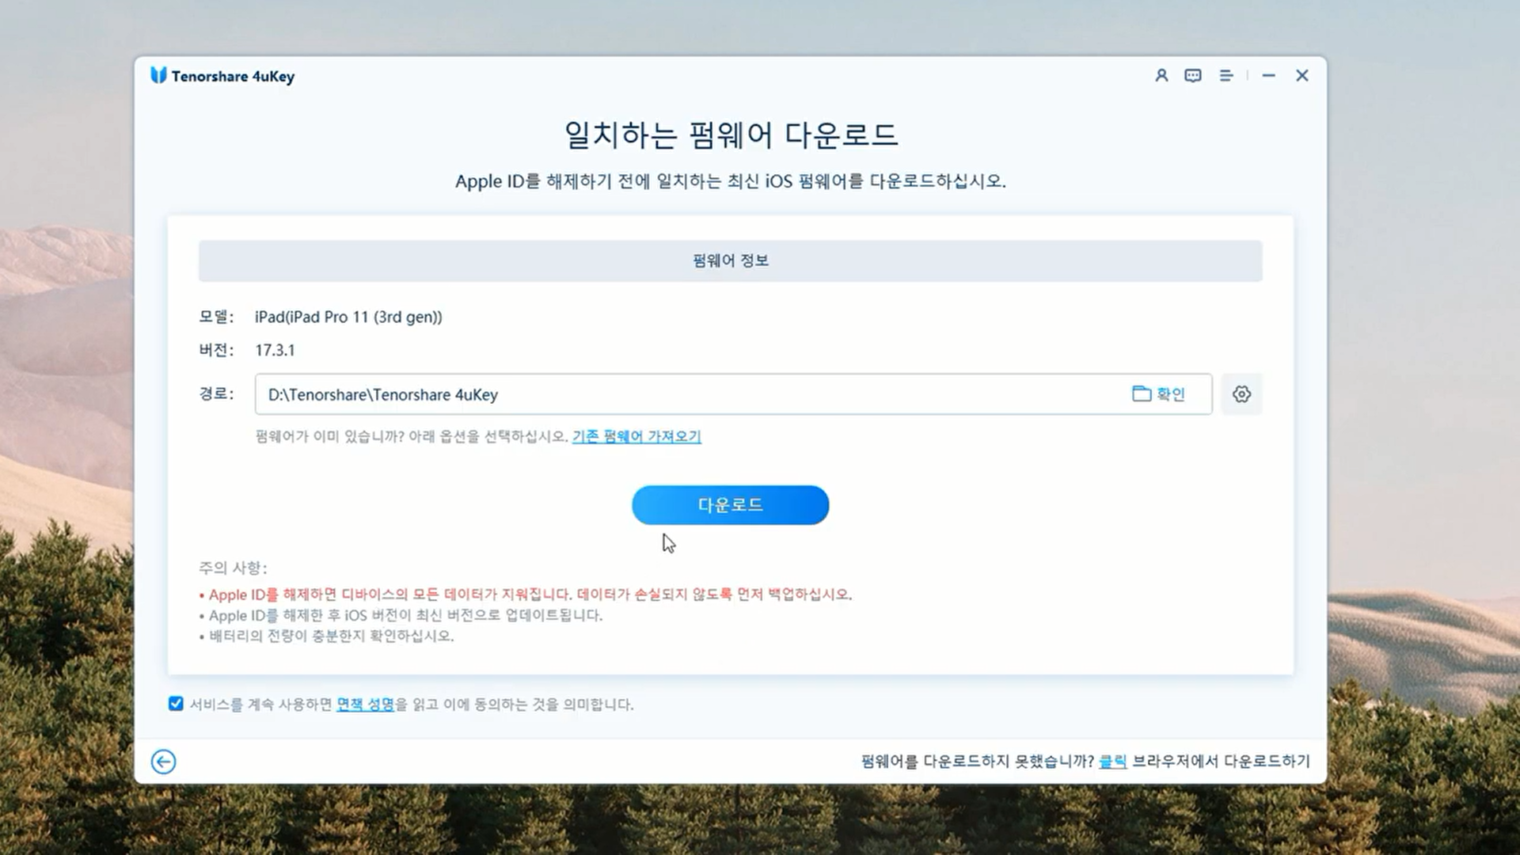This screenshot has height=855, width=1520.
Task: Go back with the circled arrow
Action: (163, 762)
